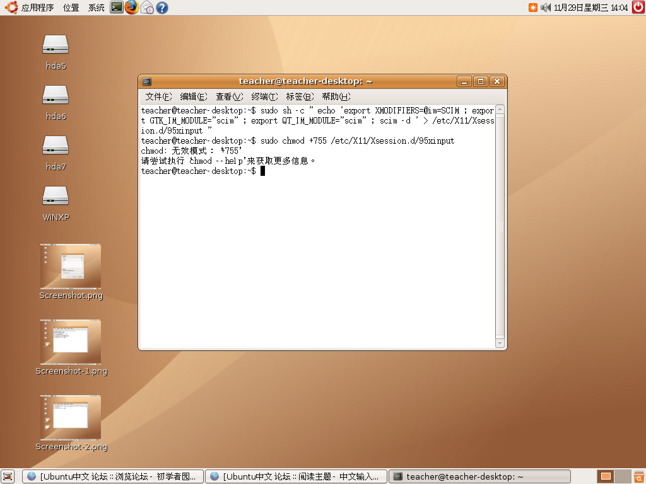Click the terminal vertical scrollbar track
Viewport: 646px width, 484px height.
[x=500, y=226]
